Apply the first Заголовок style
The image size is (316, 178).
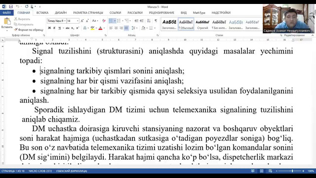[x=169, y=24]
